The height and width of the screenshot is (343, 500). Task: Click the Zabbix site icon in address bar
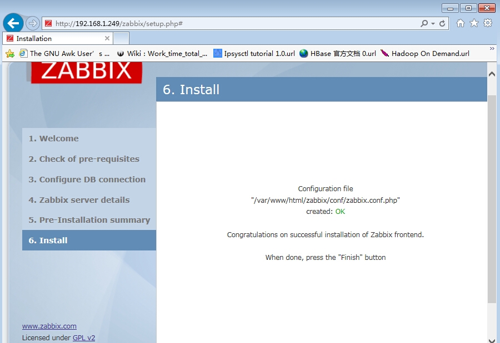[x=48, y=23]
